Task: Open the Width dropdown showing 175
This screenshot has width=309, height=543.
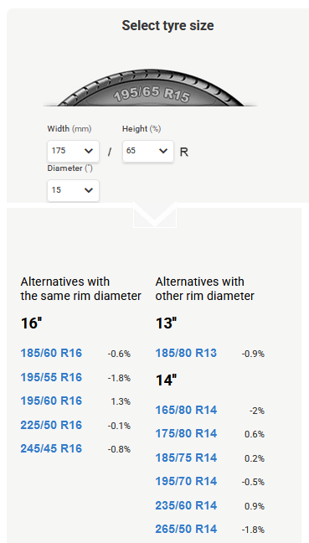Action: click(x=73, y=151)
